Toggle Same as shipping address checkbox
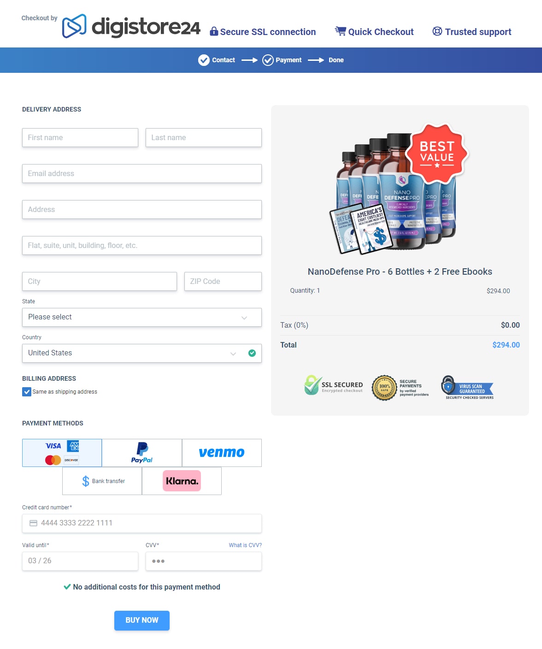Image resolution: width=542 pixels, height=649 pixels. pyautogui.click(x=27, y=392)
